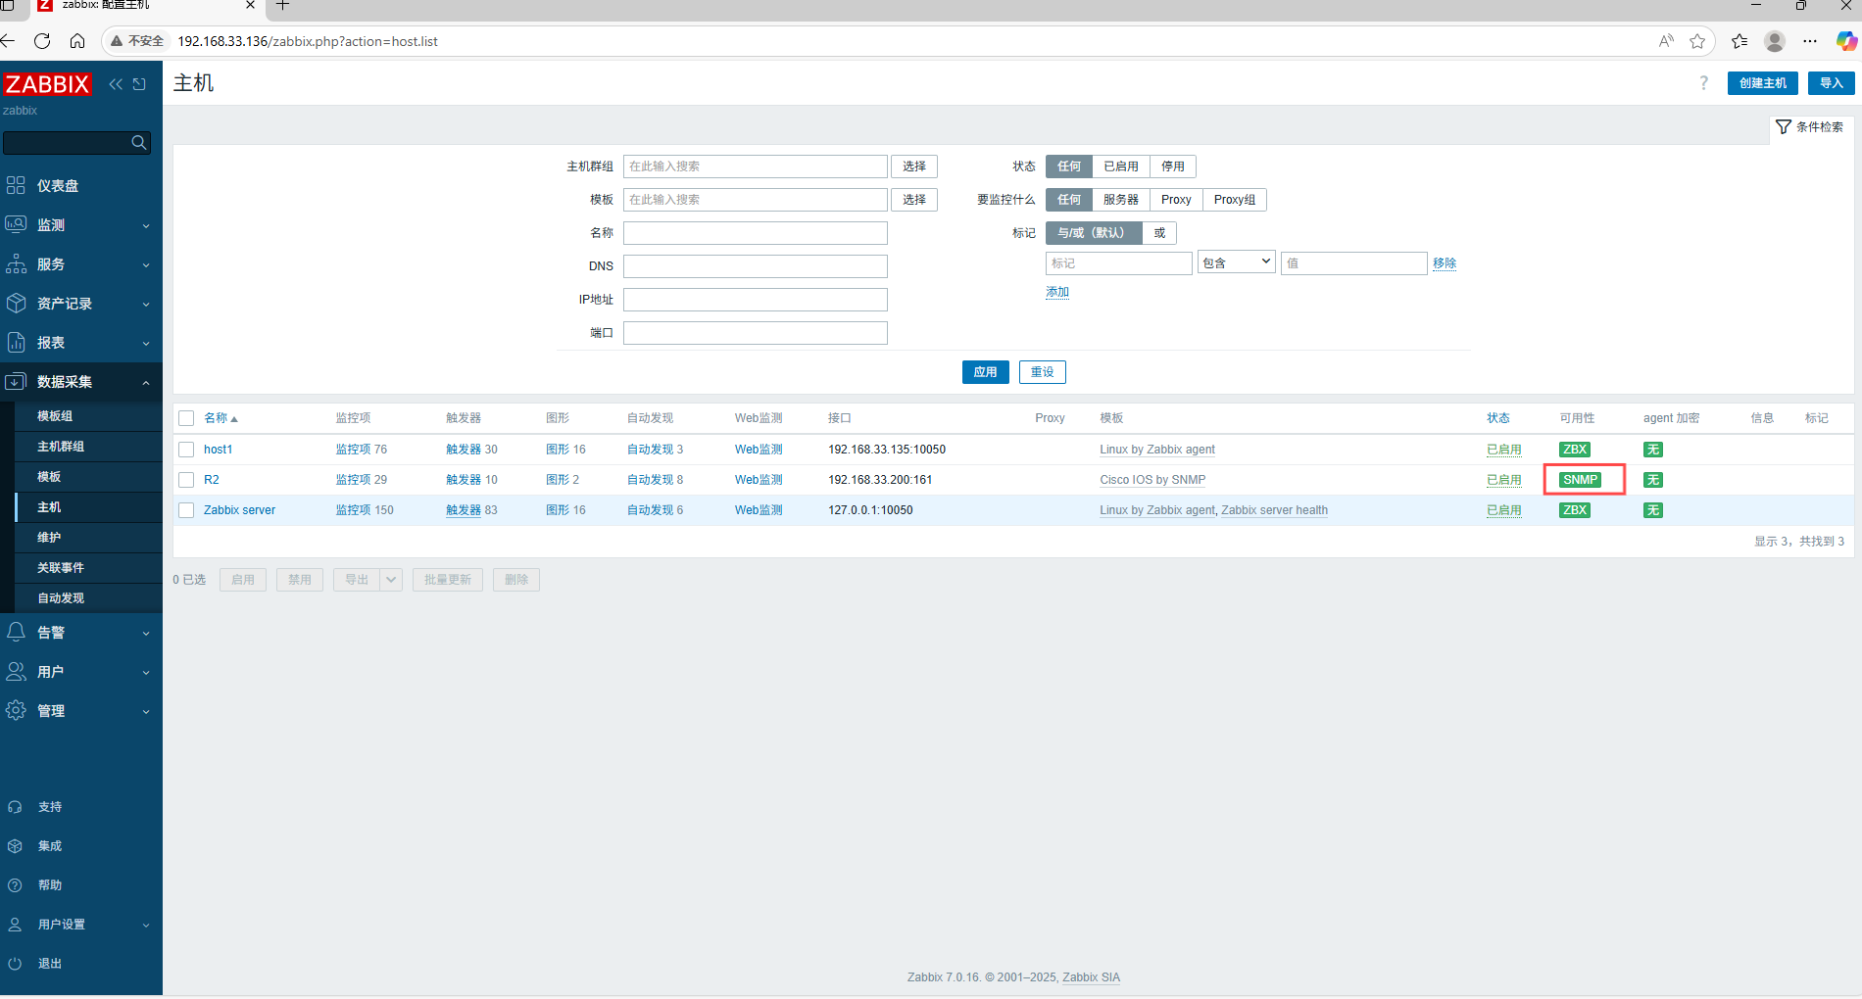Open browser settings and more menu
The width and height of the screenshot is (1862, 999).
1810,41
